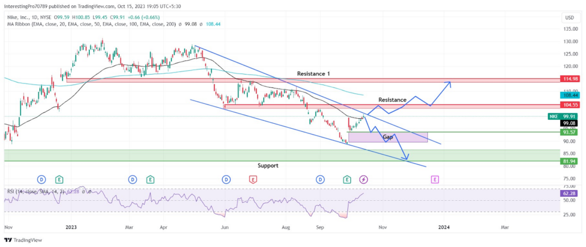Click green earnings E marker beside lightning icon
586x247 pixels.
[347, 180]
